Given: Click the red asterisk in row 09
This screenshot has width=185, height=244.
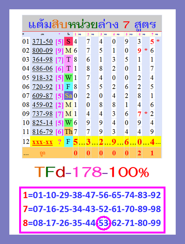Looking at the screenshot, I should pyautogui.click(x=146, y=113).
